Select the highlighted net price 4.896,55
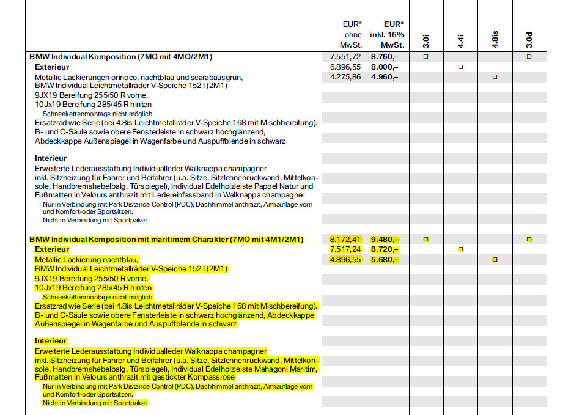Image resolution: width=571 pixels, height=415 pixels. coord(345,260)
